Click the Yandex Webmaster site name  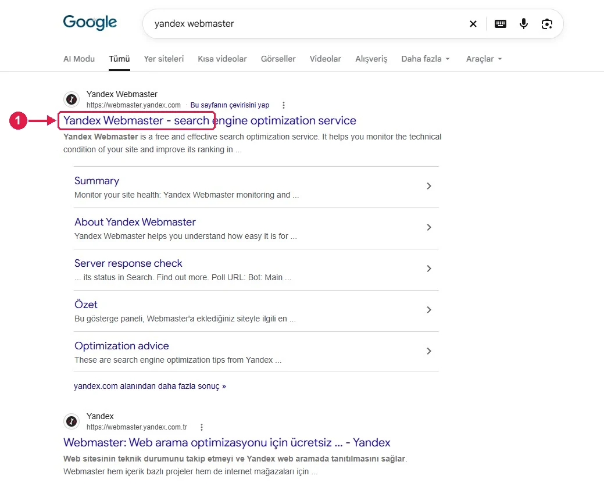pos(121,94)
